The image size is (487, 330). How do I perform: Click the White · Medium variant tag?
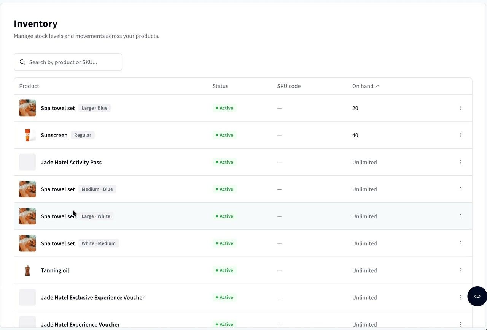[99, 243]
